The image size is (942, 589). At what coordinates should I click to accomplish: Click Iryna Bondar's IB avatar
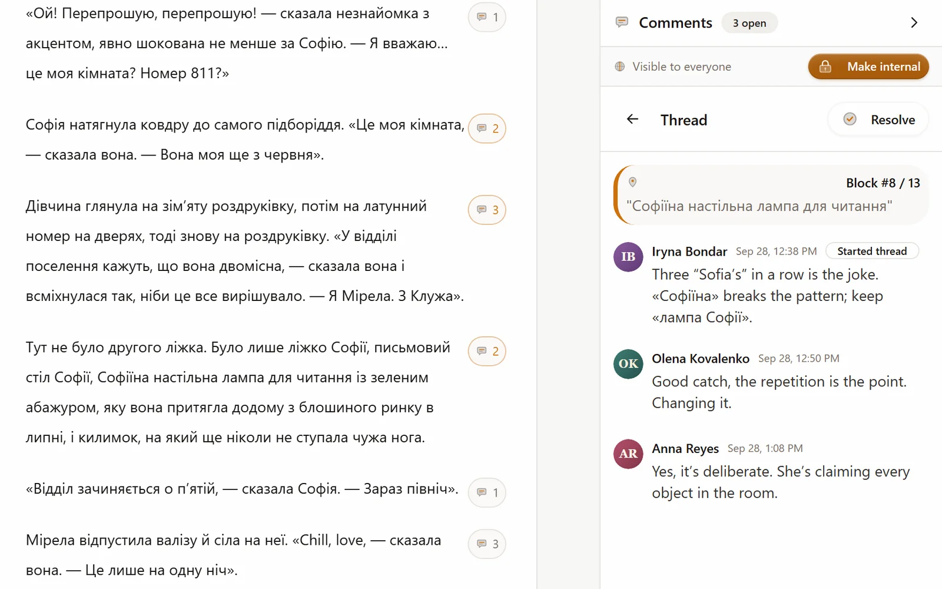point(628,257)
